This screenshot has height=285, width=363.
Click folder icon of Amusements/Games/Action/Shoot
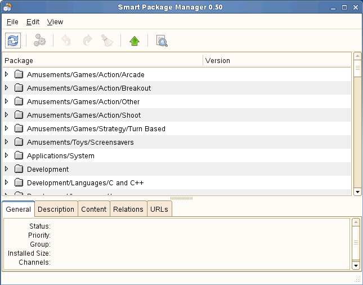coord(19,115)
